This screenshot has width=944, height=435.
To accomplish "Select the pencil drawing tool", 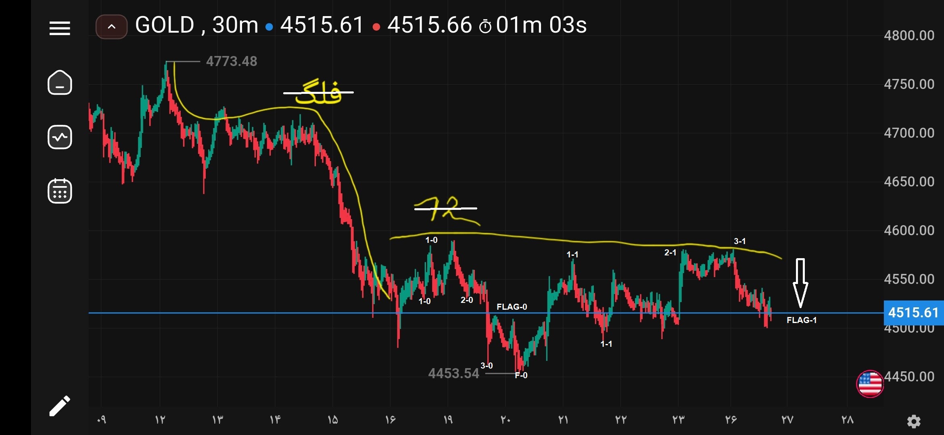I will pyautogui.click(x=60, y=406).
